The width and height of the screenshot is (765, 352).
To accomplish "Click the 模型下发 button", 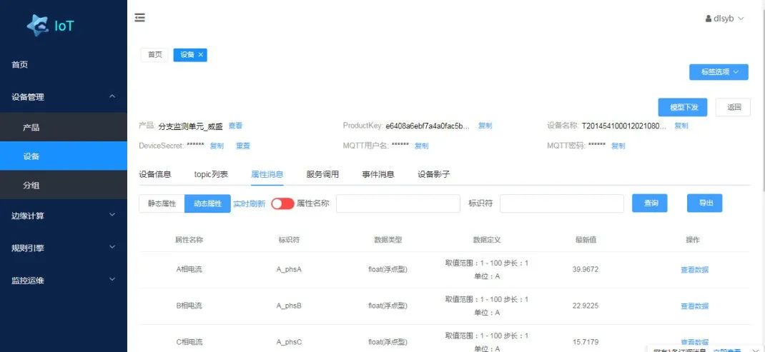I will [x=682, y=107].
